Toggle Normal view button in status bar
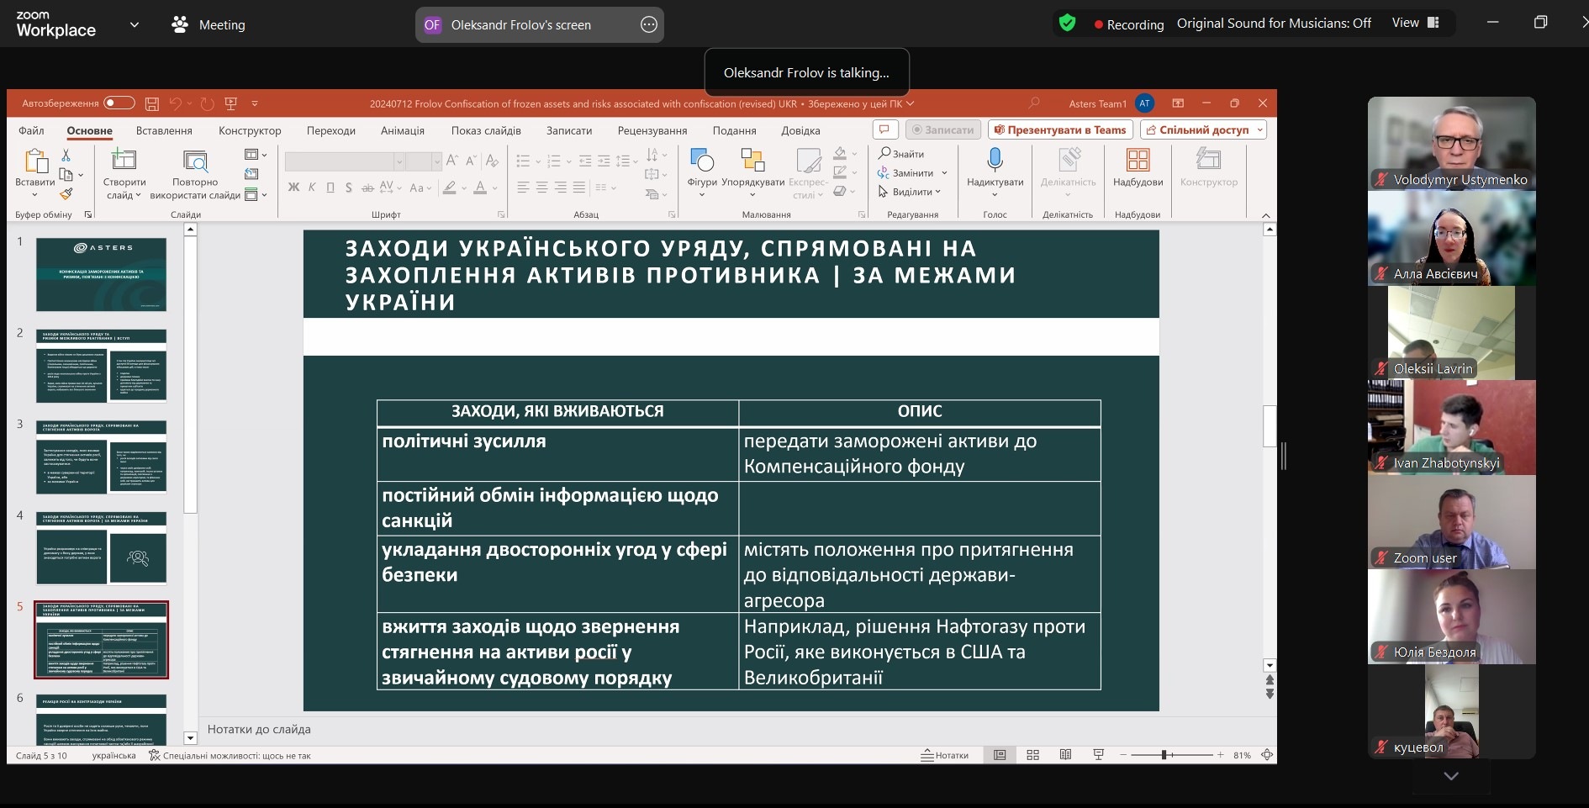Screen dimensions: 1589x808 click(1000, 755)
